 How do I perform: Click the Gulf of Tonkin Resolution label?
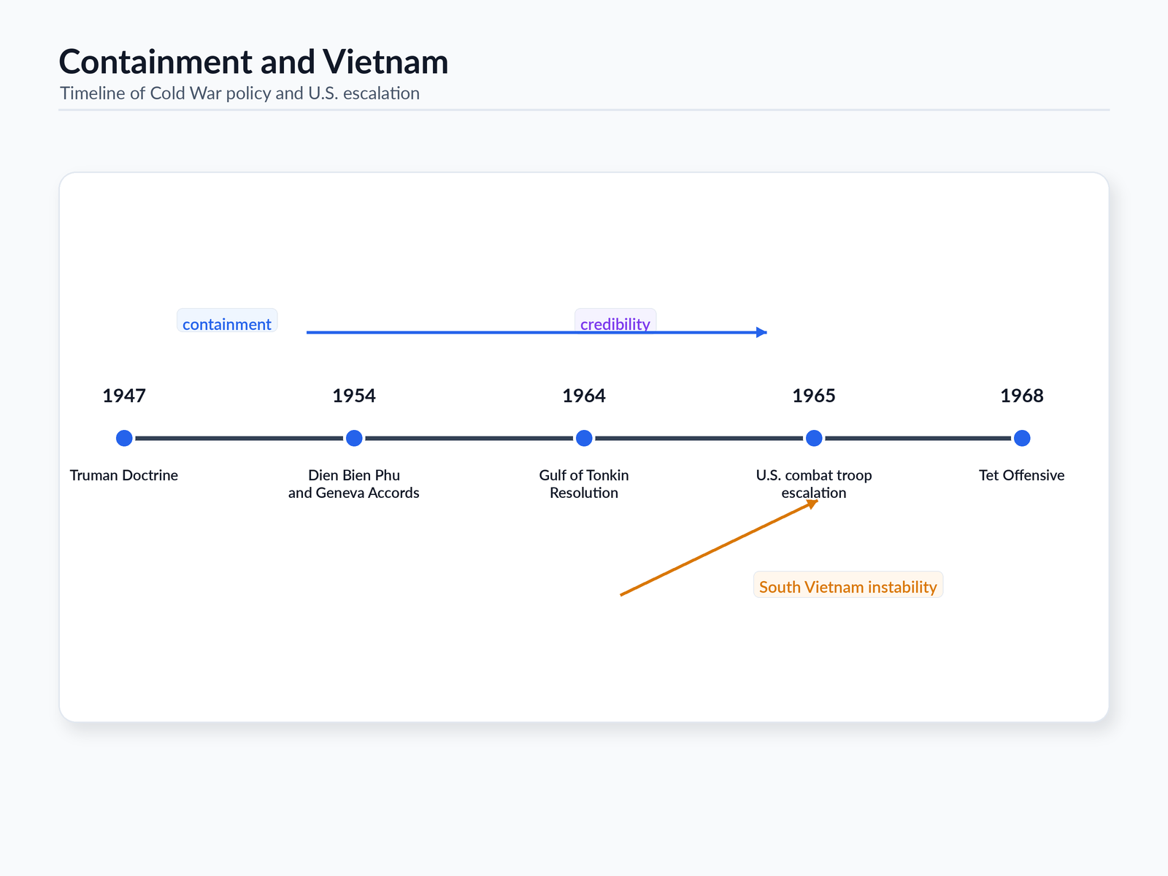tap(584, 484)
